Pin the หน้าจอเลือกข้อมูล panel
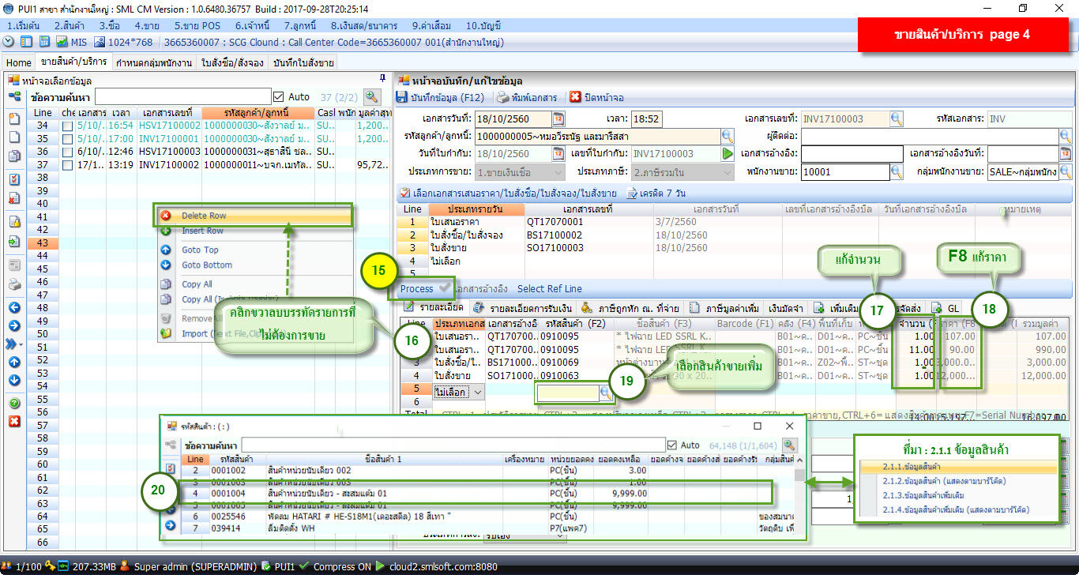This screenshot has height=575, width=1079. [383, 79]
